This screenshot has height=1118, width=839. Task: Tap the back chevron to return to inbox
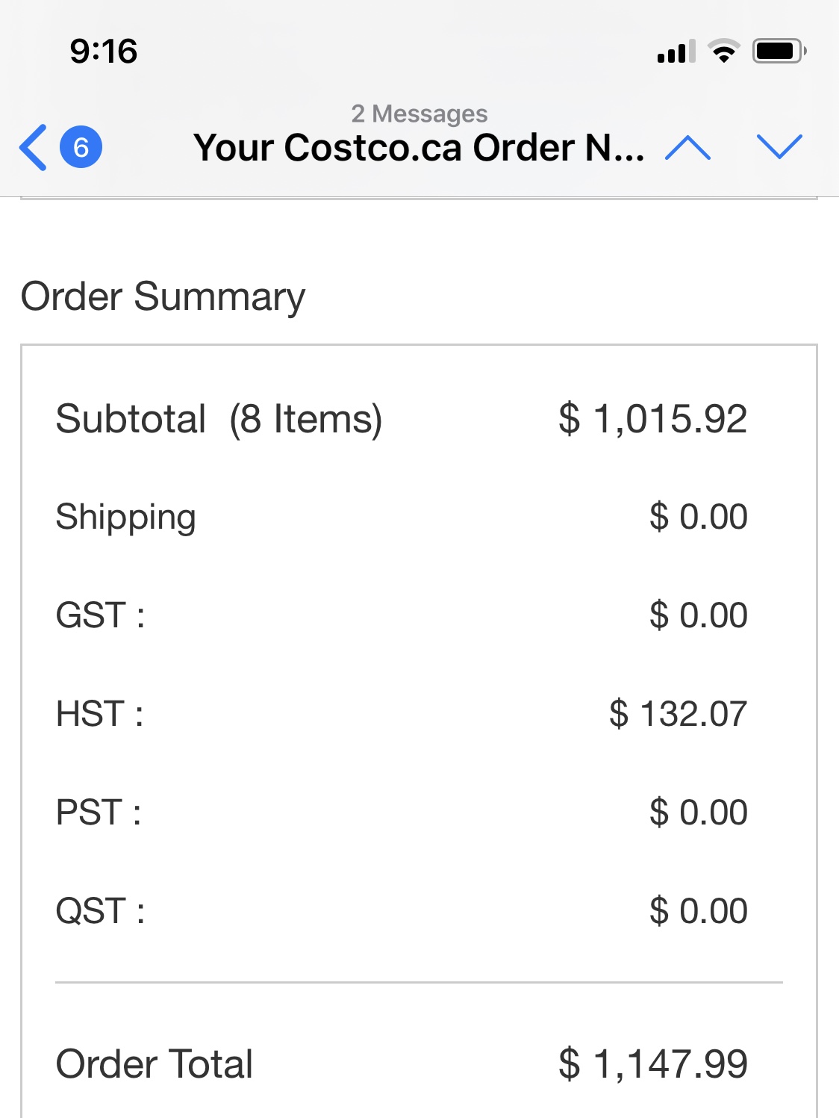[x=34, y=147]
